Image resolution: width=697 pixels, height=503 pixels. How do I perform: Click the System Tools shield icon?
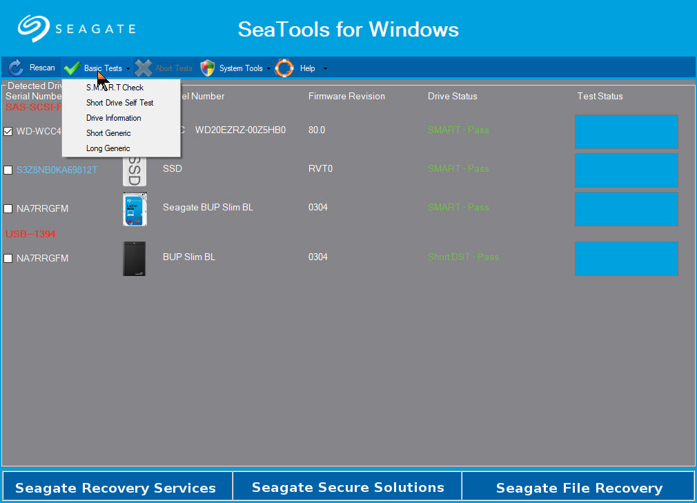click(208, 68)
